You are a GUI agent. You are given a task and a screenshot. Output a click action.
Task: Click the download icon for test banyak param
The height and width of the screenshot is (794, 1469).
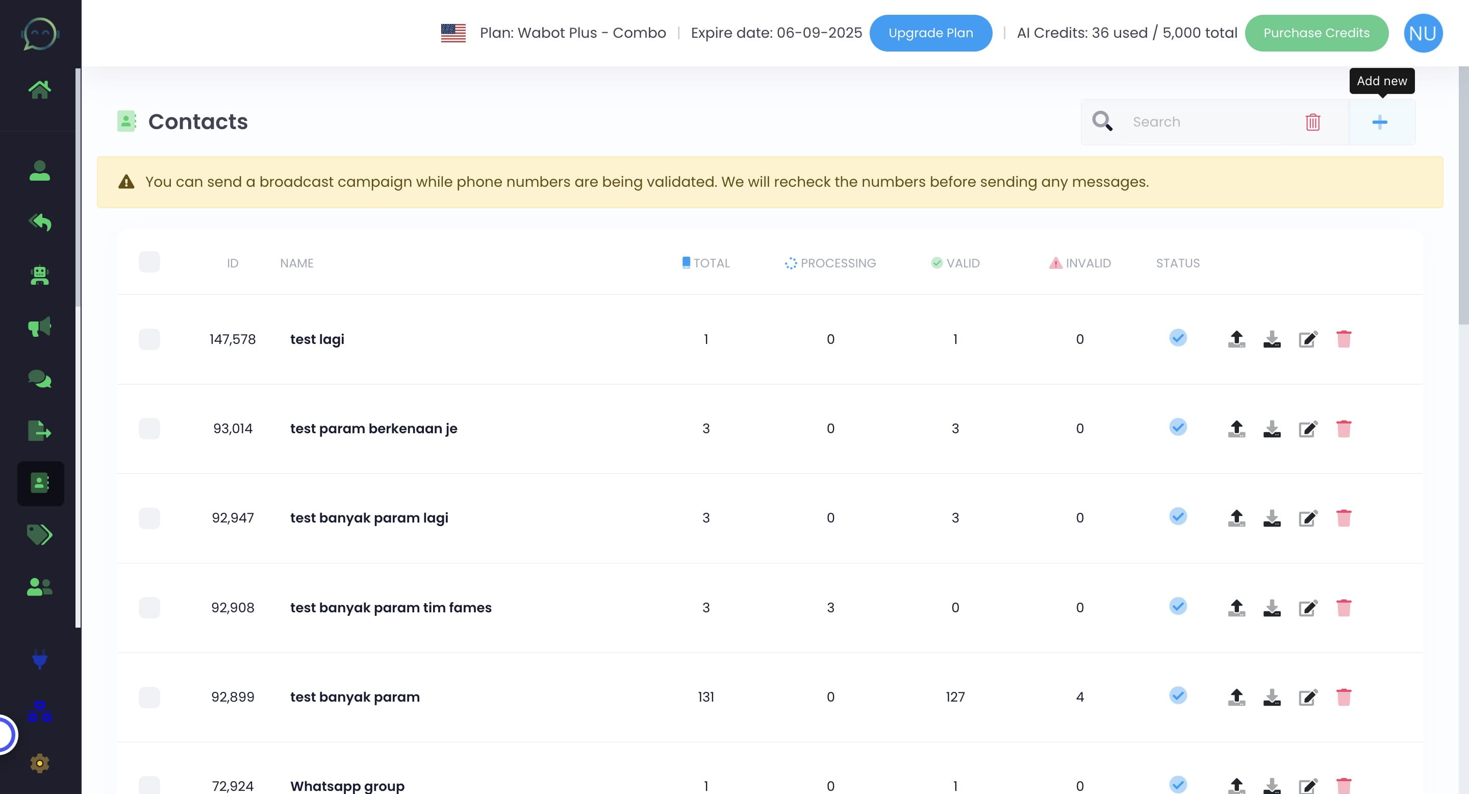click(x=1271, y=697)
